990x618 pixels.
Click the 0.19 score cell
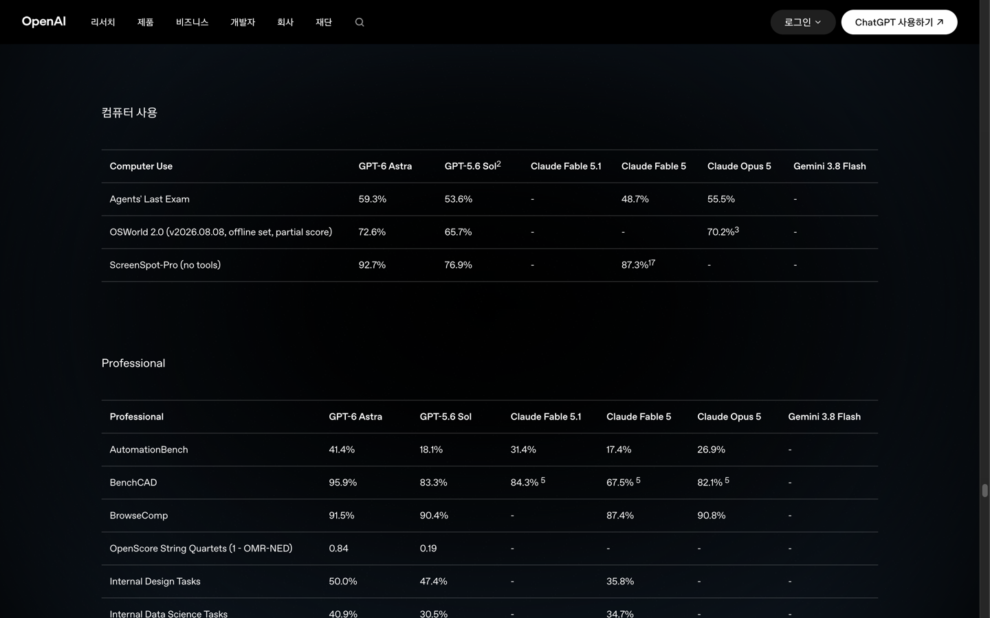pos(428,549)
